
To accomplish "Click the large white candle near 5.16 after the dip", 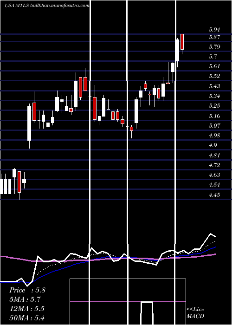I will pos(136,111).
